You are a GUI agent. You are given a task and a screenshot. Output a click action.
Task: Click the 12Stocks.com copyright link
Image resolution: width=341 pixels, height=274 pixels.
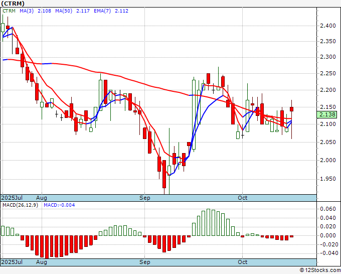click(x=320, y=270)
